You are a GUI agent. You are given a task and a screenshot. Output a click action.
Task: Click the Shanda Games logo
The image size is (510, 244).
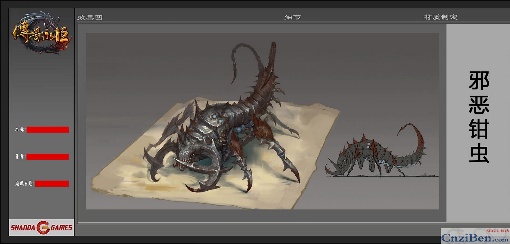click(42, 228)
